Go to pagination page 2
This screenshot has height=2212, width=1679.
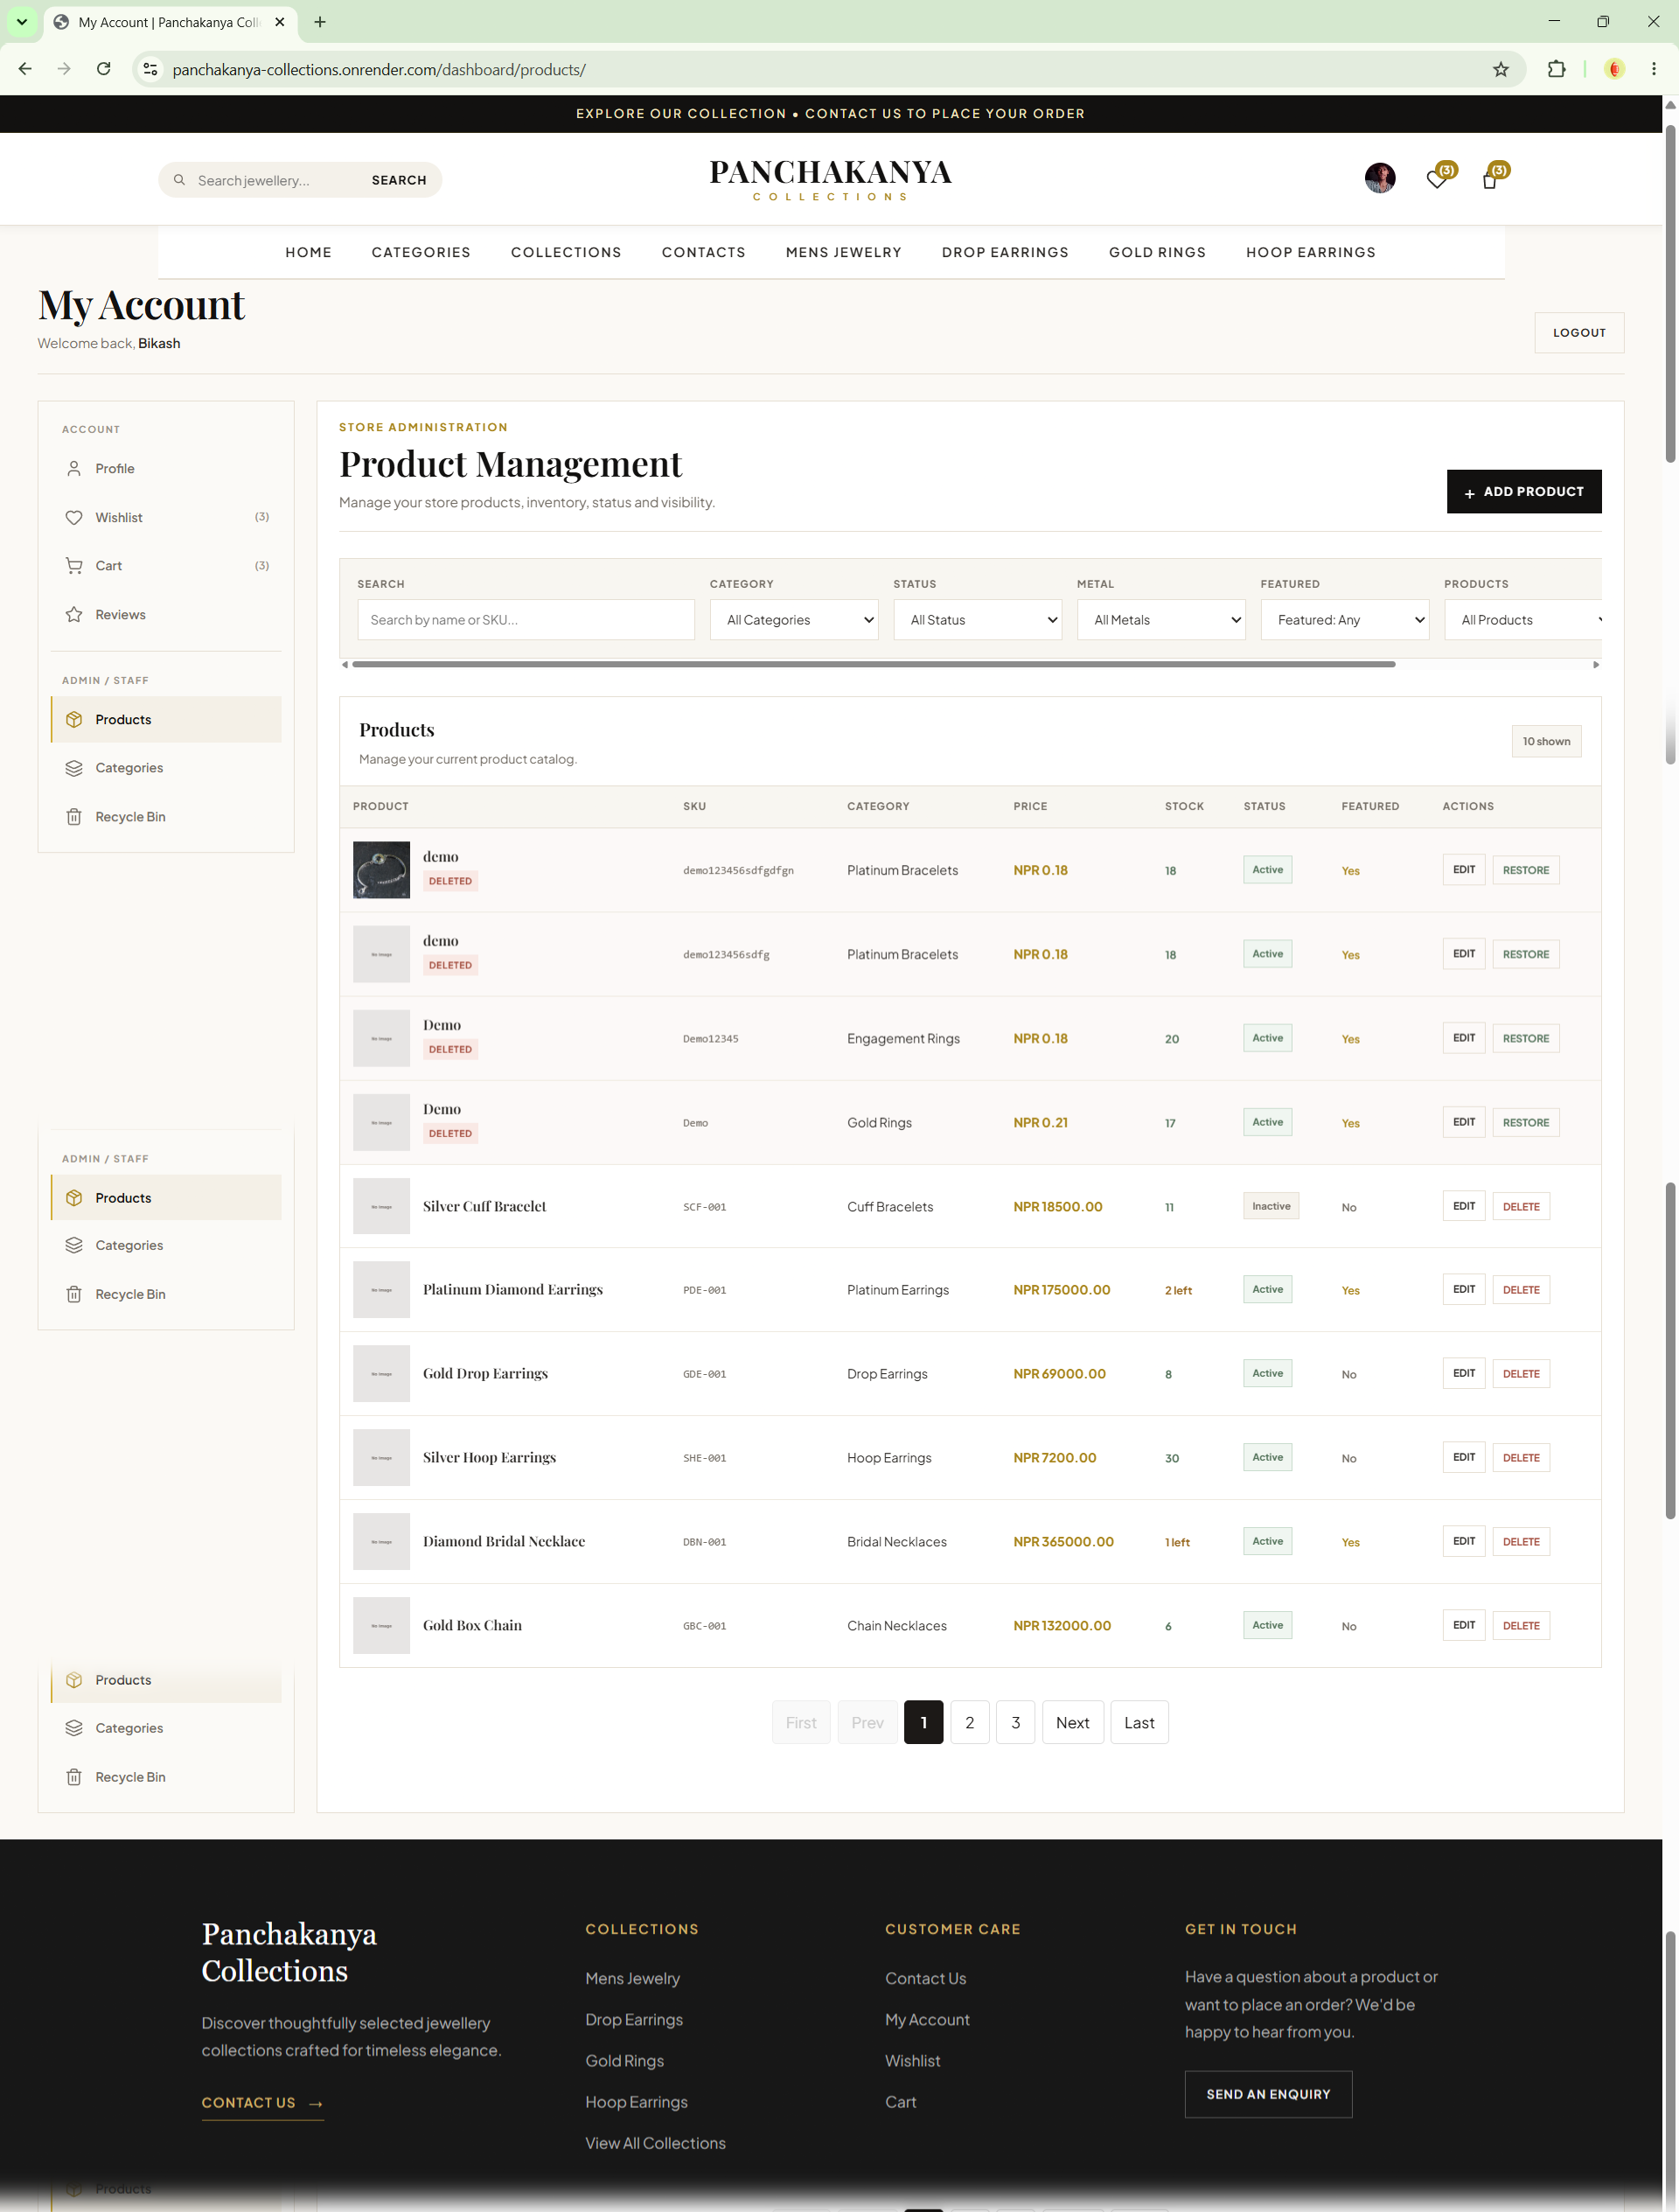[969, 1722]
